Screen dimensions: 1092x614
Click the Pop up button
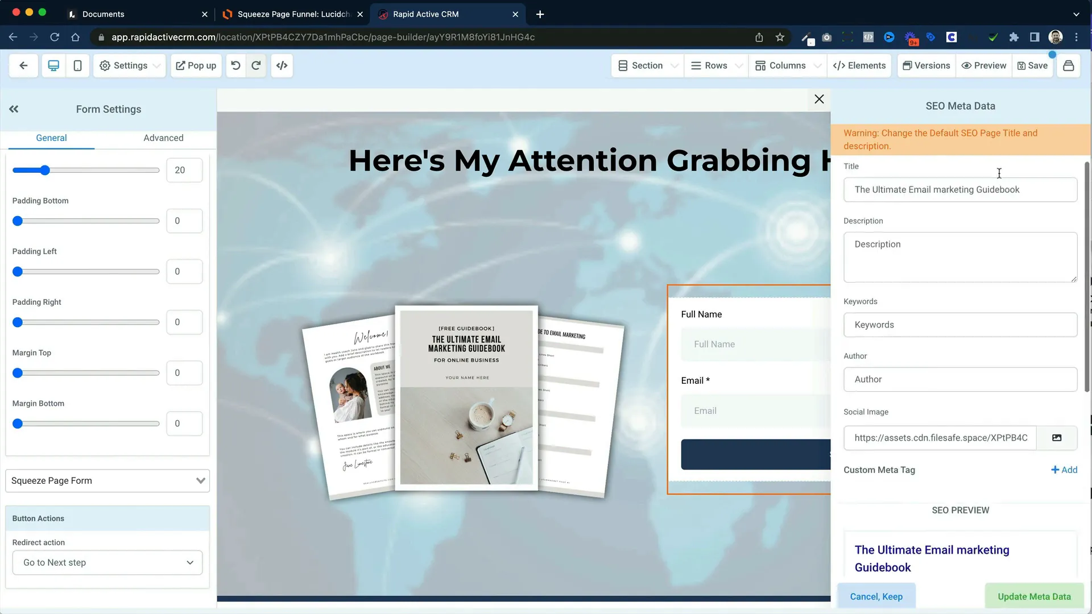point(196,65)
